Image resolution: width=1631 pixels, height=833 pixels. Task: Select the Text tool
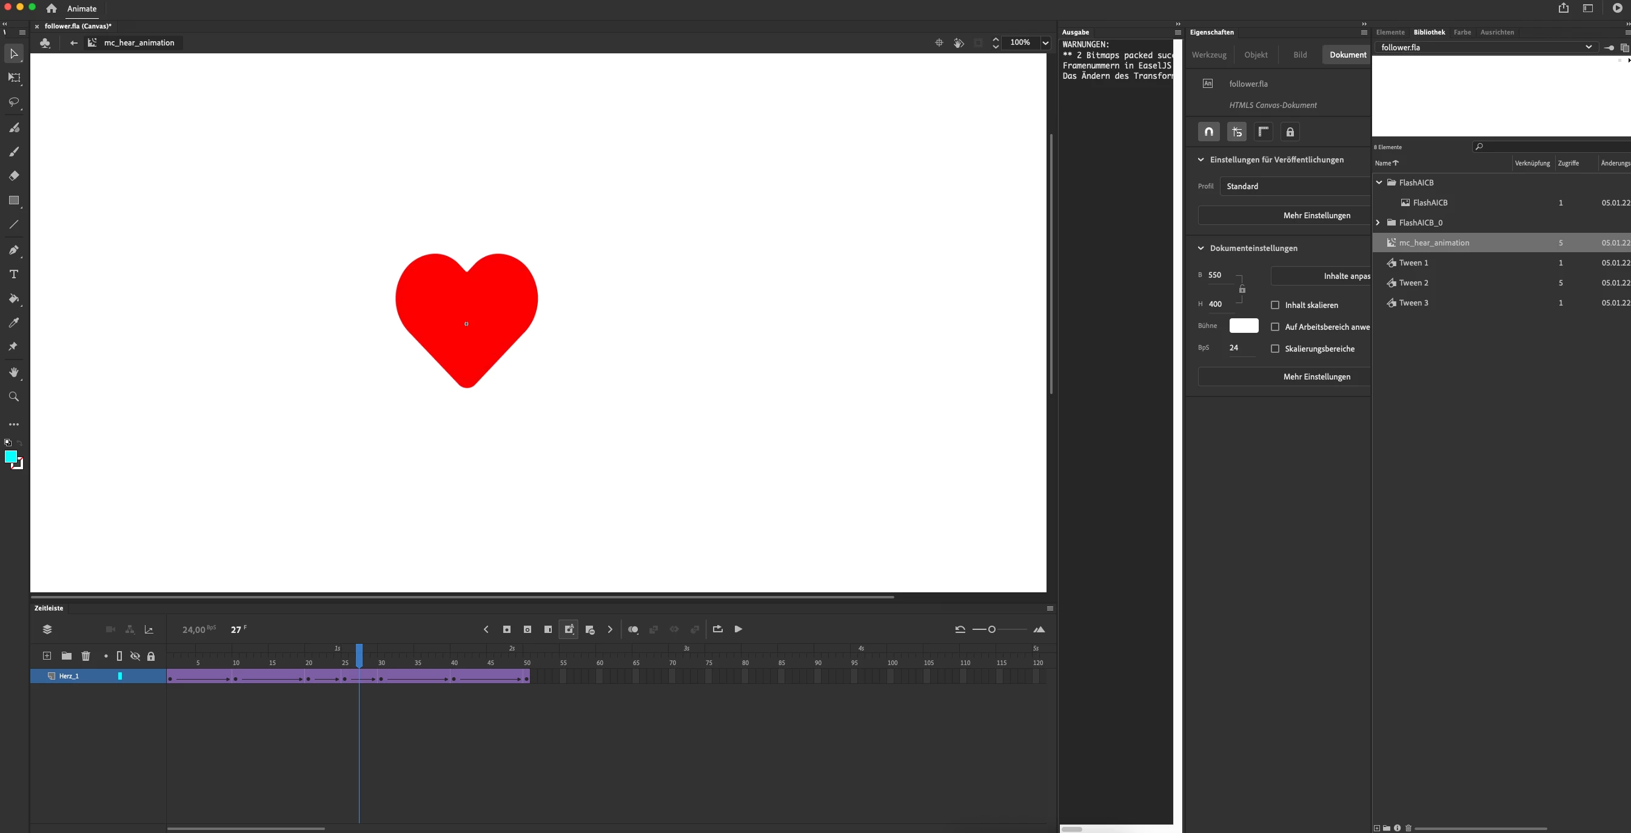click(x=14, y=274)
